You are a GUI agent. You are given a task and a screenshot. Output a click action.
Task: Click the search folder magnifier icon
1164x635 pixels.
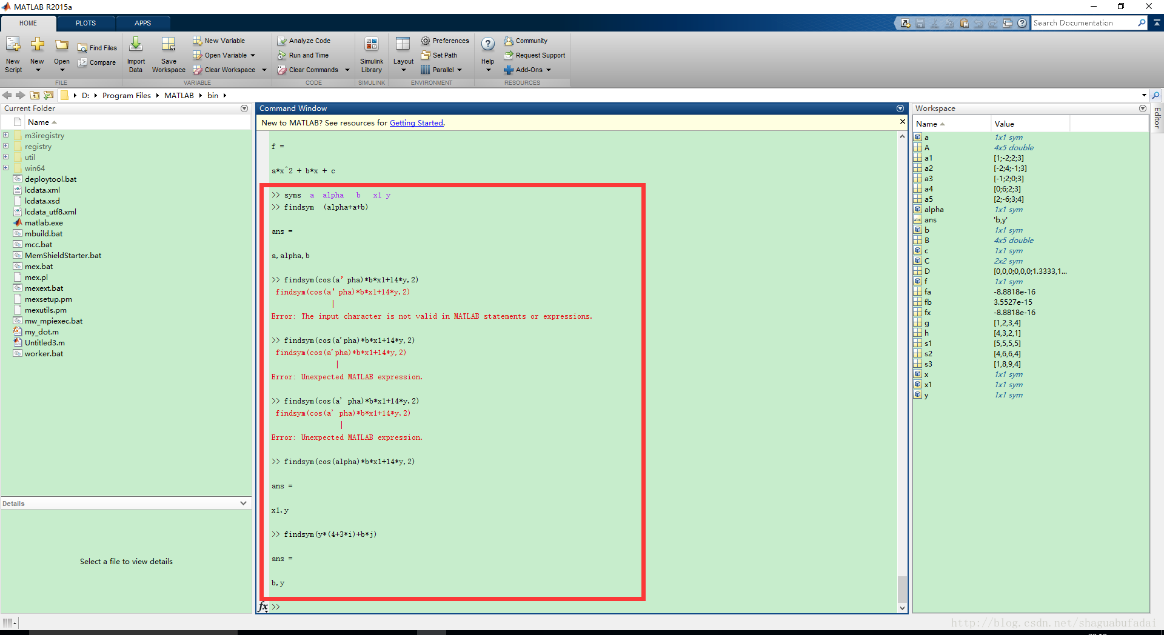click(1156, 95)
